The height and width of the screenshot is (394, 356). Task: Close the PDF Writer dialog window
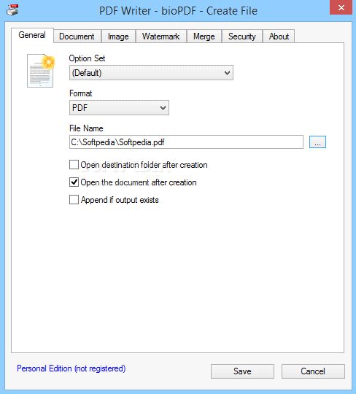click(x=341, y=8)
